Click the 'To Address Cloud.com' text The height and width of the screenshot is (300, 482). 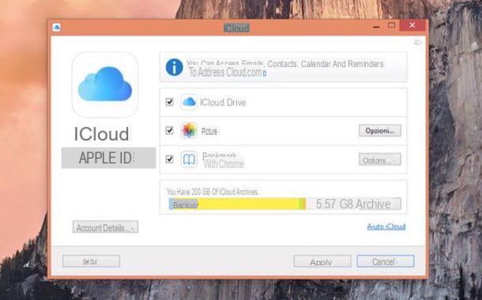[x=227, y=73]
